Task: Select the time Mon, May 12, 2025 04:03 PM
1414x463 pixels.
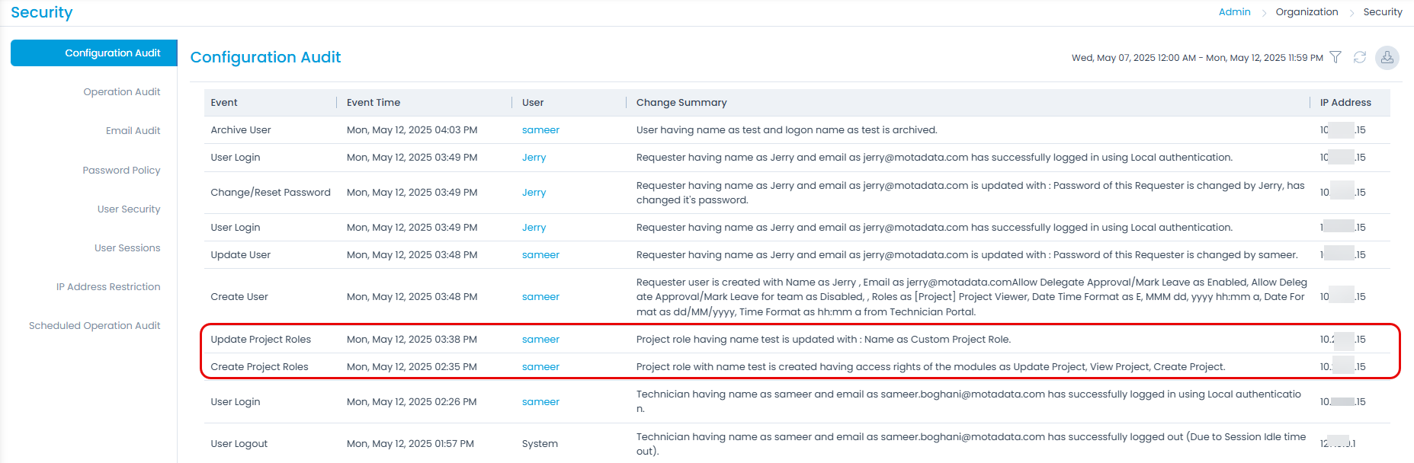Action: [412, 129]
